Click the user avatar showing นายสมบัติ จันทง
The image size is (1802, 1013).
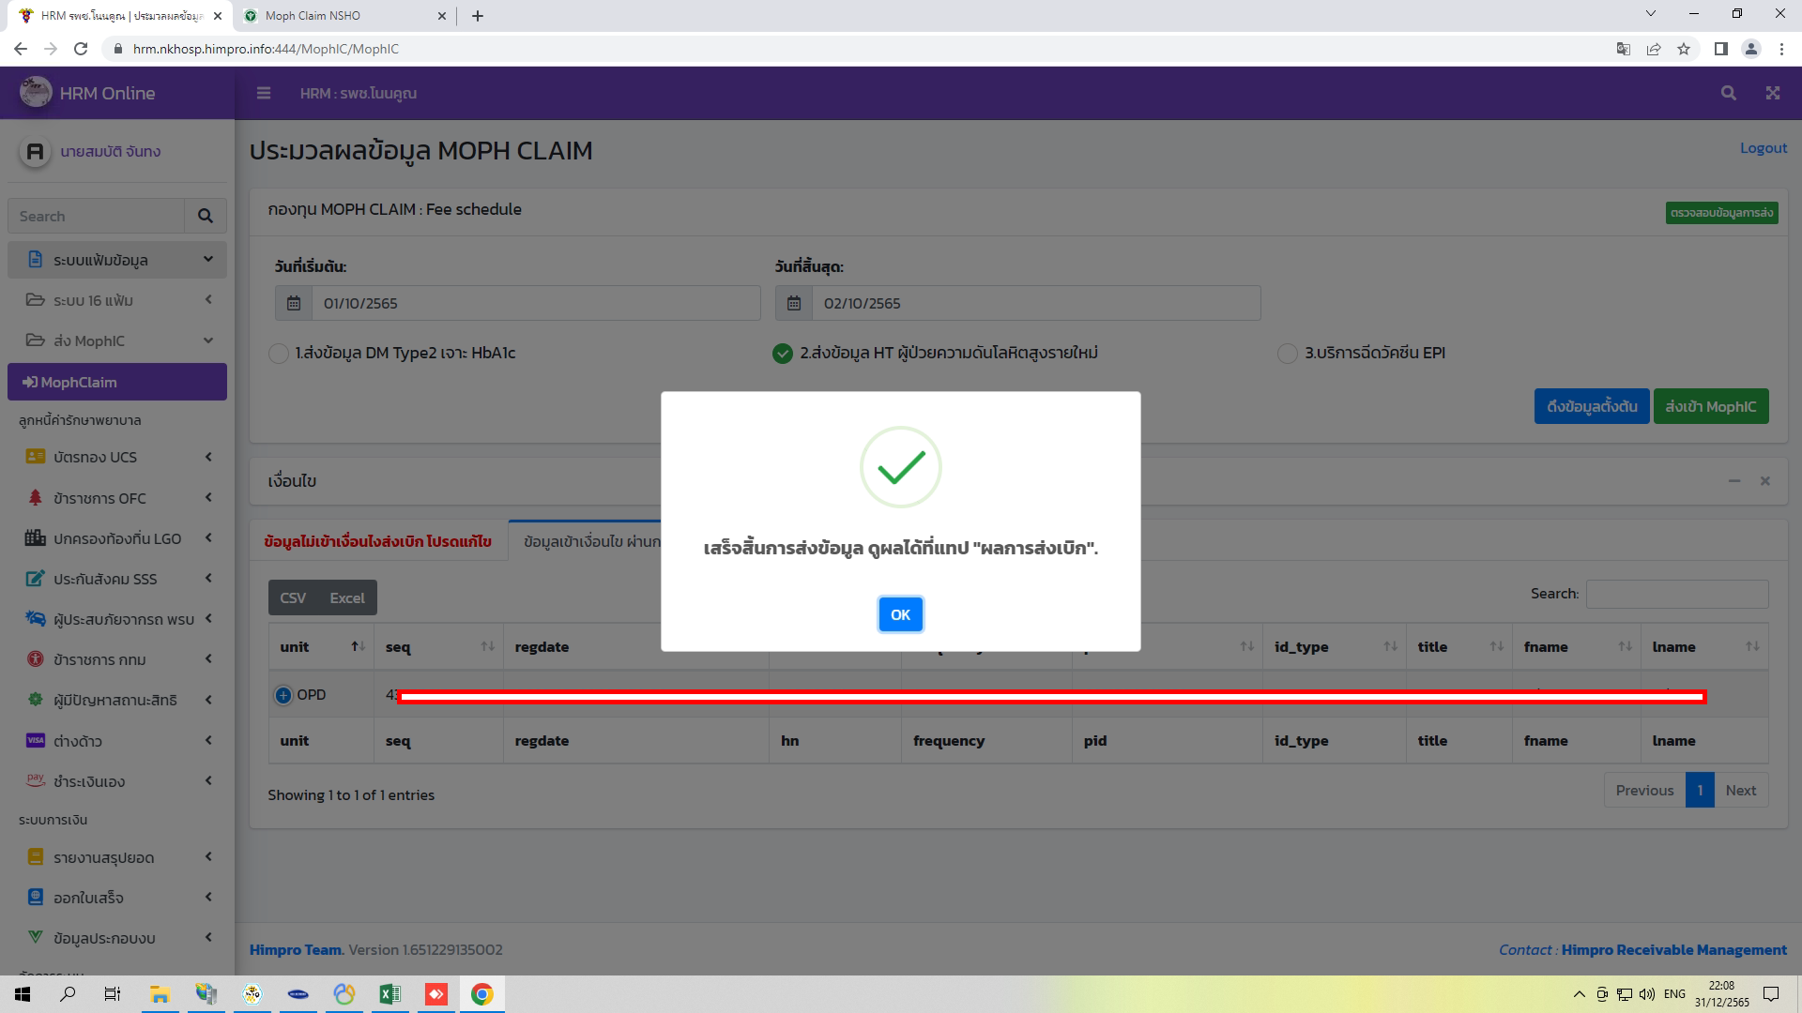point(35,151)
